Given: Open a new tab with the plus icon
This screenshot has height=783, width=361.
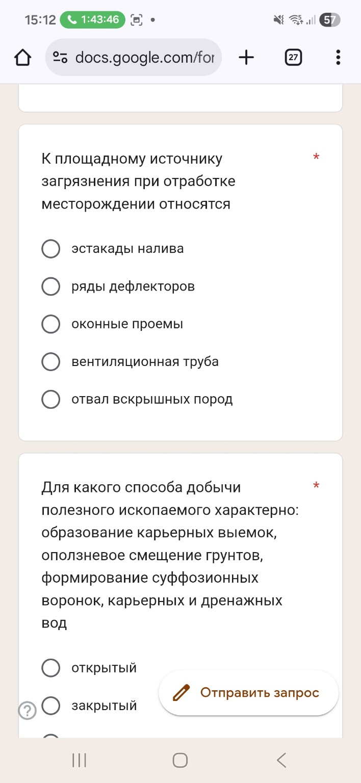Looking at the screenshot, I should coord(246,57).
